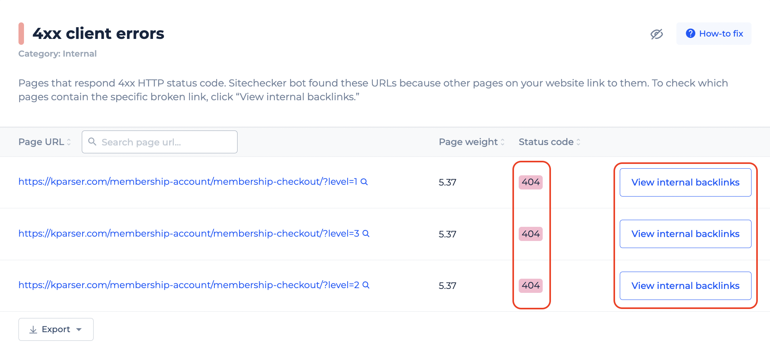Open the Export dropdown arrow
Viewport: 770px width, 353px height.
coord(79,329)
